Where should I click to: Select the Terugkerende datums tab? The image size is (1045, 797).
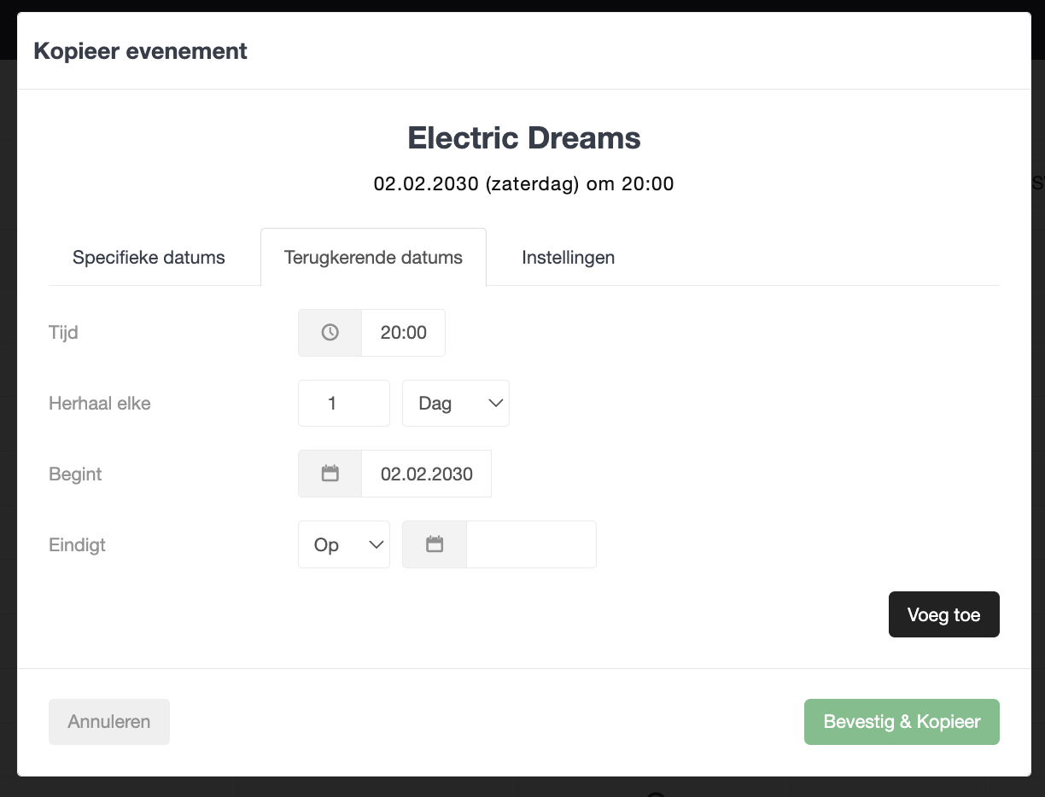click(x=373, y=257)
